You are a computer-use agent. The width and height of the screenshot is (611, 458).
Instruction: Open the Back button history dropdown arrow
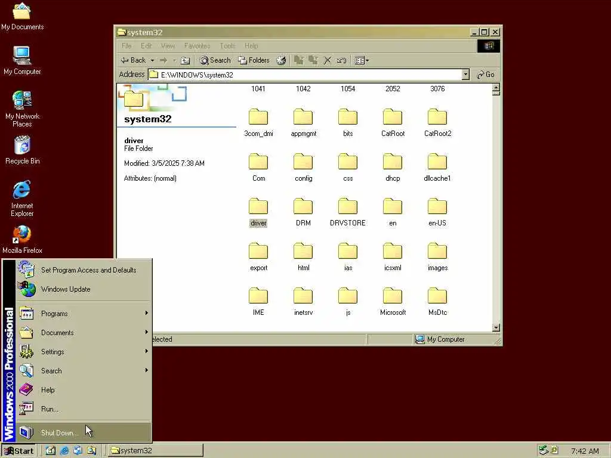click(x=152, y=61)
